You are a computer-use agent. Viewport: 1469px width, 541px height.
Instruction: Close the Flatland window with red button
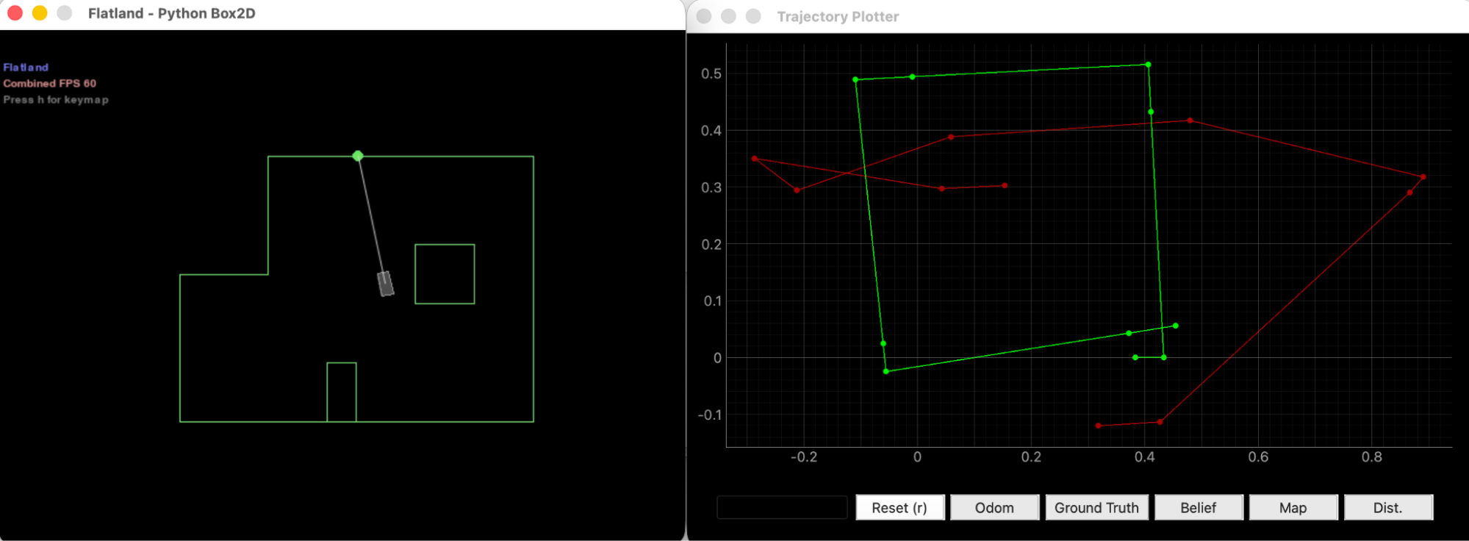(x=15, y=13)
